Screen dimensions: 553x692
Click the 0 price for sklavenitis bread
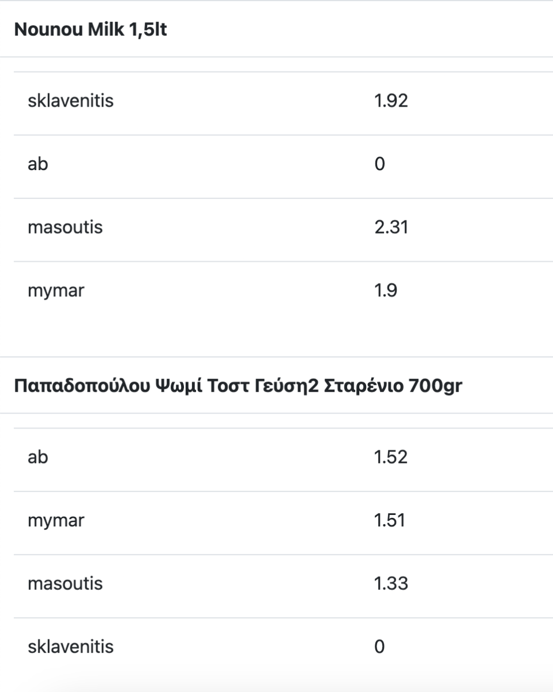pyautogui.click(x=379, y=647)
